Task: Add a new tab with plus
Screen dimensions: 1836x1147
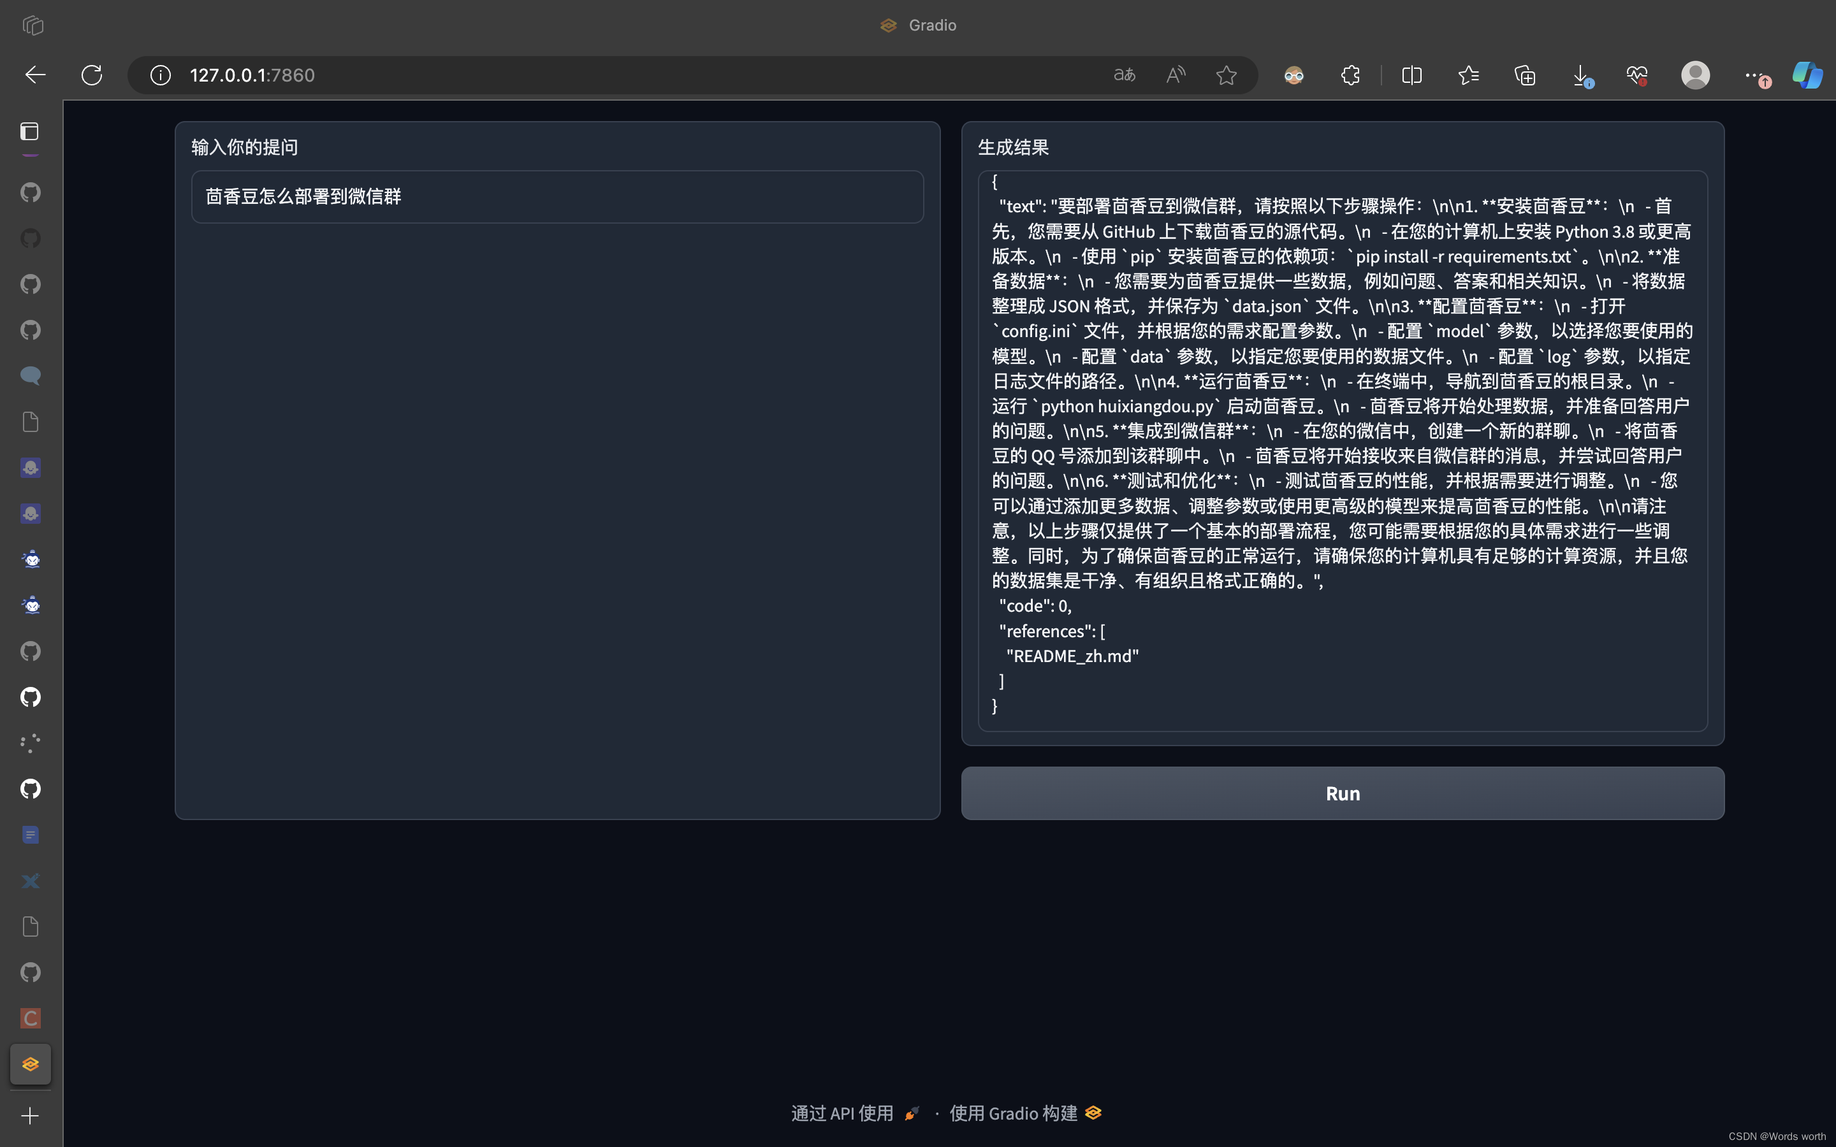Action: coord(29,1116)
